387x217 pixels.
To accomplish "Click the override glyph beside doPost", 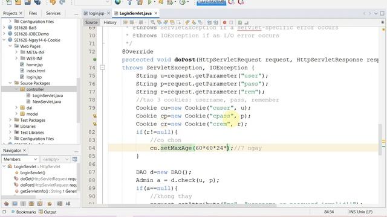I will click(x=94, y=59).
